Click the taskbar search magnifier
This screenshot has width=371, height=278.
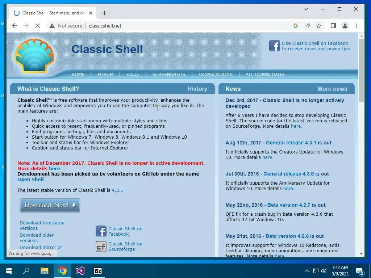(x=26, y=271)
